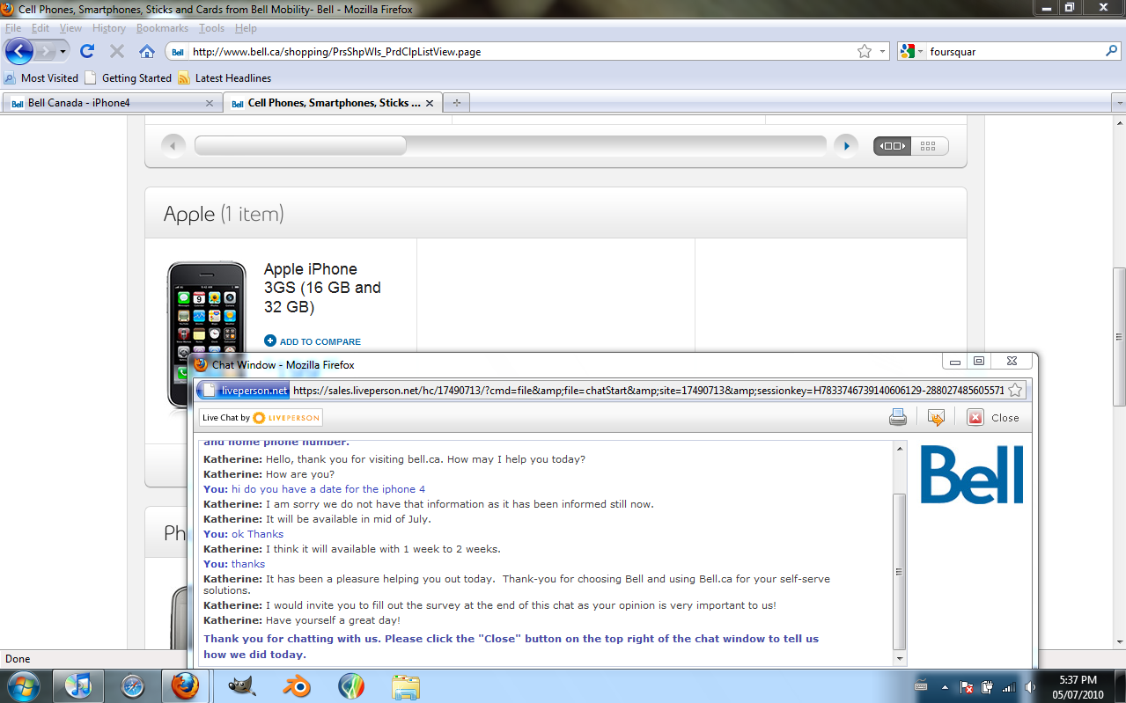Bookmark this Bell page with the star
Viewport: 1126px width, 703px height.
pos(865,51)
